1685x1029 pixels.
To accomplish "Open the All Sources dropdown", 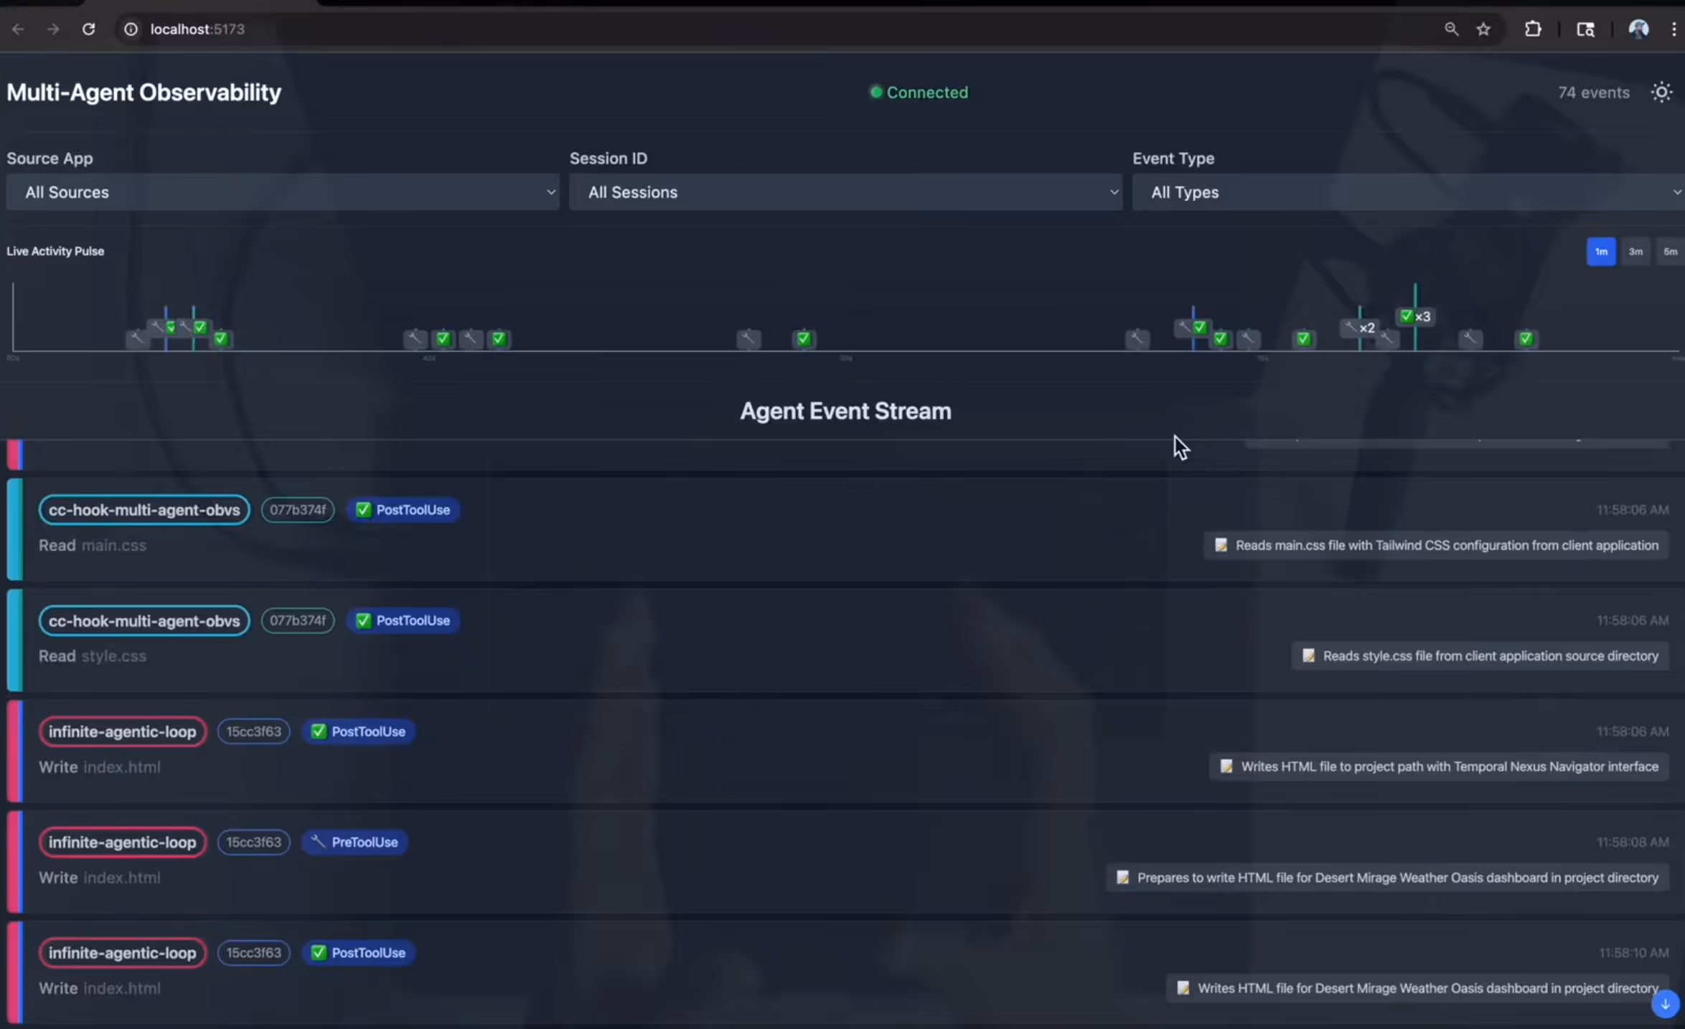I will [283, 192].
